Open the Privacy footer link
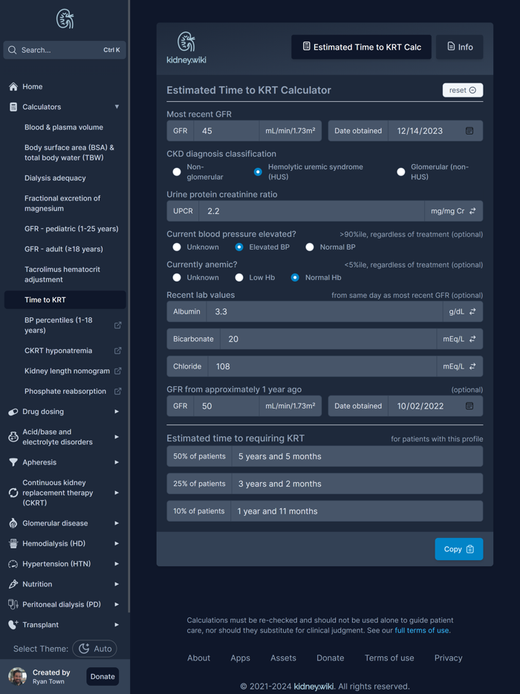The height and width of the screenshot is (694, 520). 448,658
